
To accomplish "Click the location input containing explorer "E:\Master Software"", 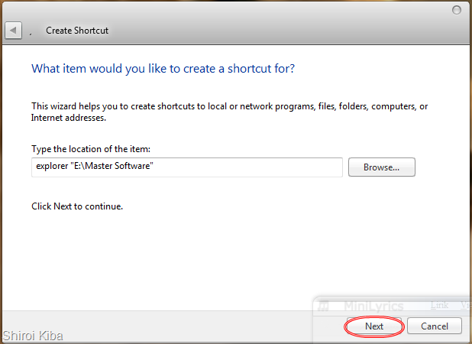I will coord(187,167).
